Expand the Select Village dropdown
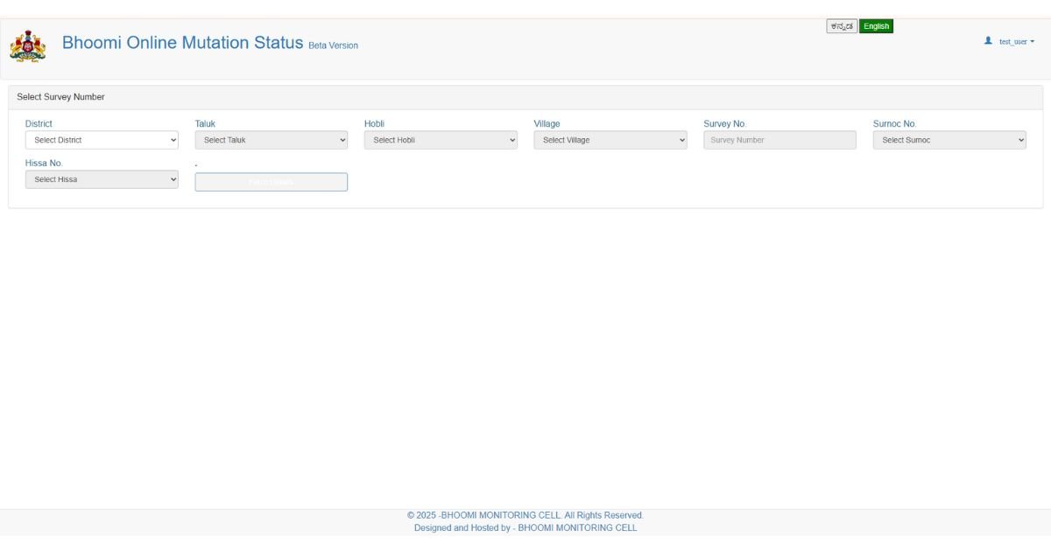The height and width of the screenshot is (551, 1051). click(x=610, y=140)
